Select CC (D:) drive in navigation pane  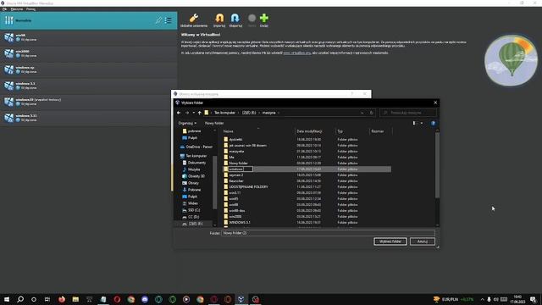pos(191,217)
